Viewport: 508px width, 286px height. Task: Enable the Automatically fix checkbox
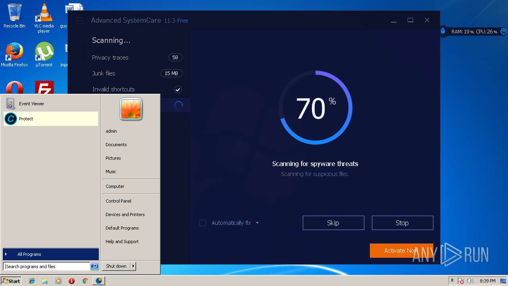coord(203,223)
